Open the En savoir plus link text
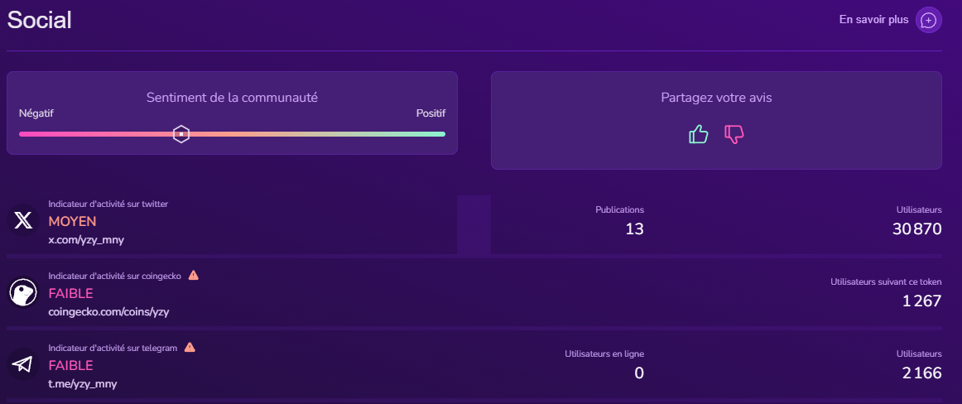 point(873,20)
